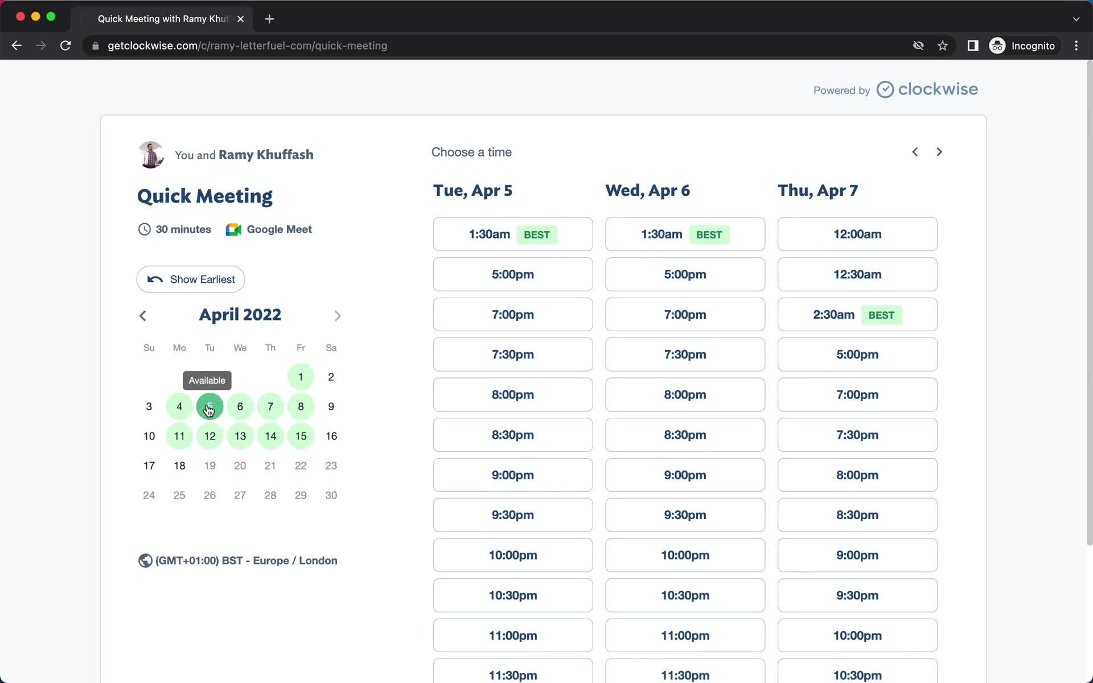
Task: Select April 11 available date
Action: pos(179,436)
